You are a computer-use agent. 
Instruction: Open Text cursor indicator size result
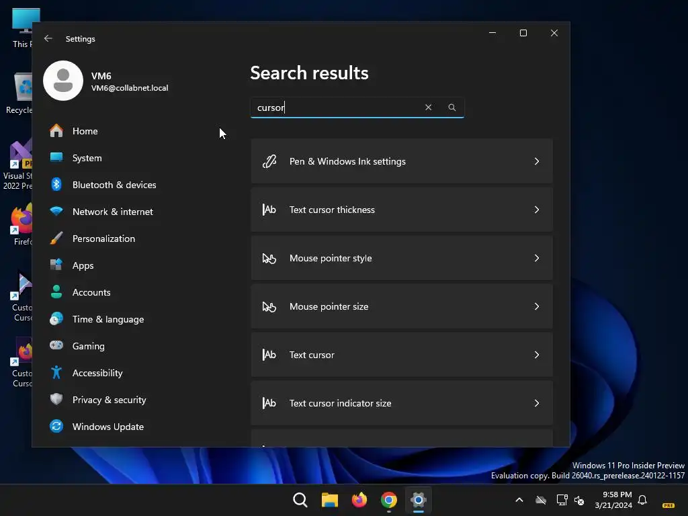(x=402, y=403)
